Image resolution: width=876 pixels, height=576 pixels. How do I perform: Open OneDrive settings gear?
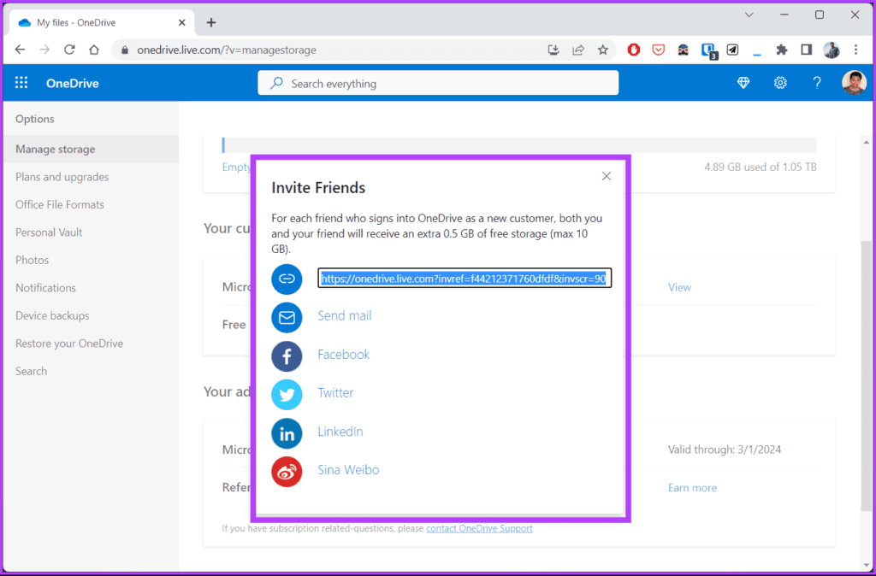click(x=780, y=83)
